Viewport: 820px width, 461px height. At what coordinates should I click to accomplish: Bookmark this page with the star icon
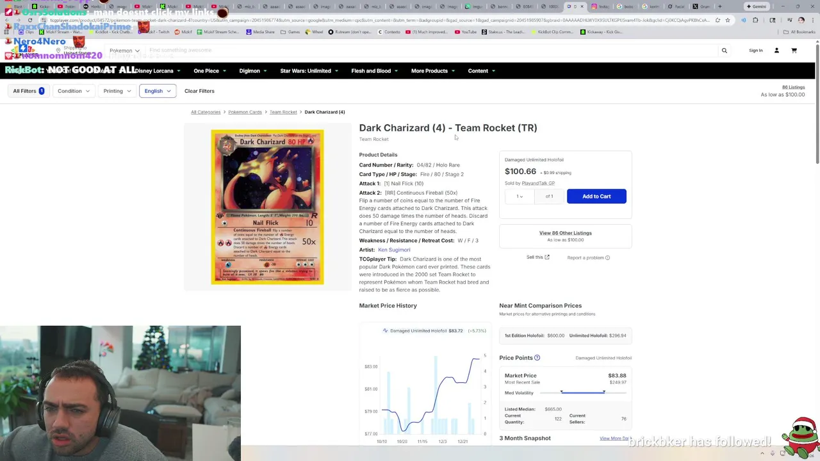[x=727, y=20]
